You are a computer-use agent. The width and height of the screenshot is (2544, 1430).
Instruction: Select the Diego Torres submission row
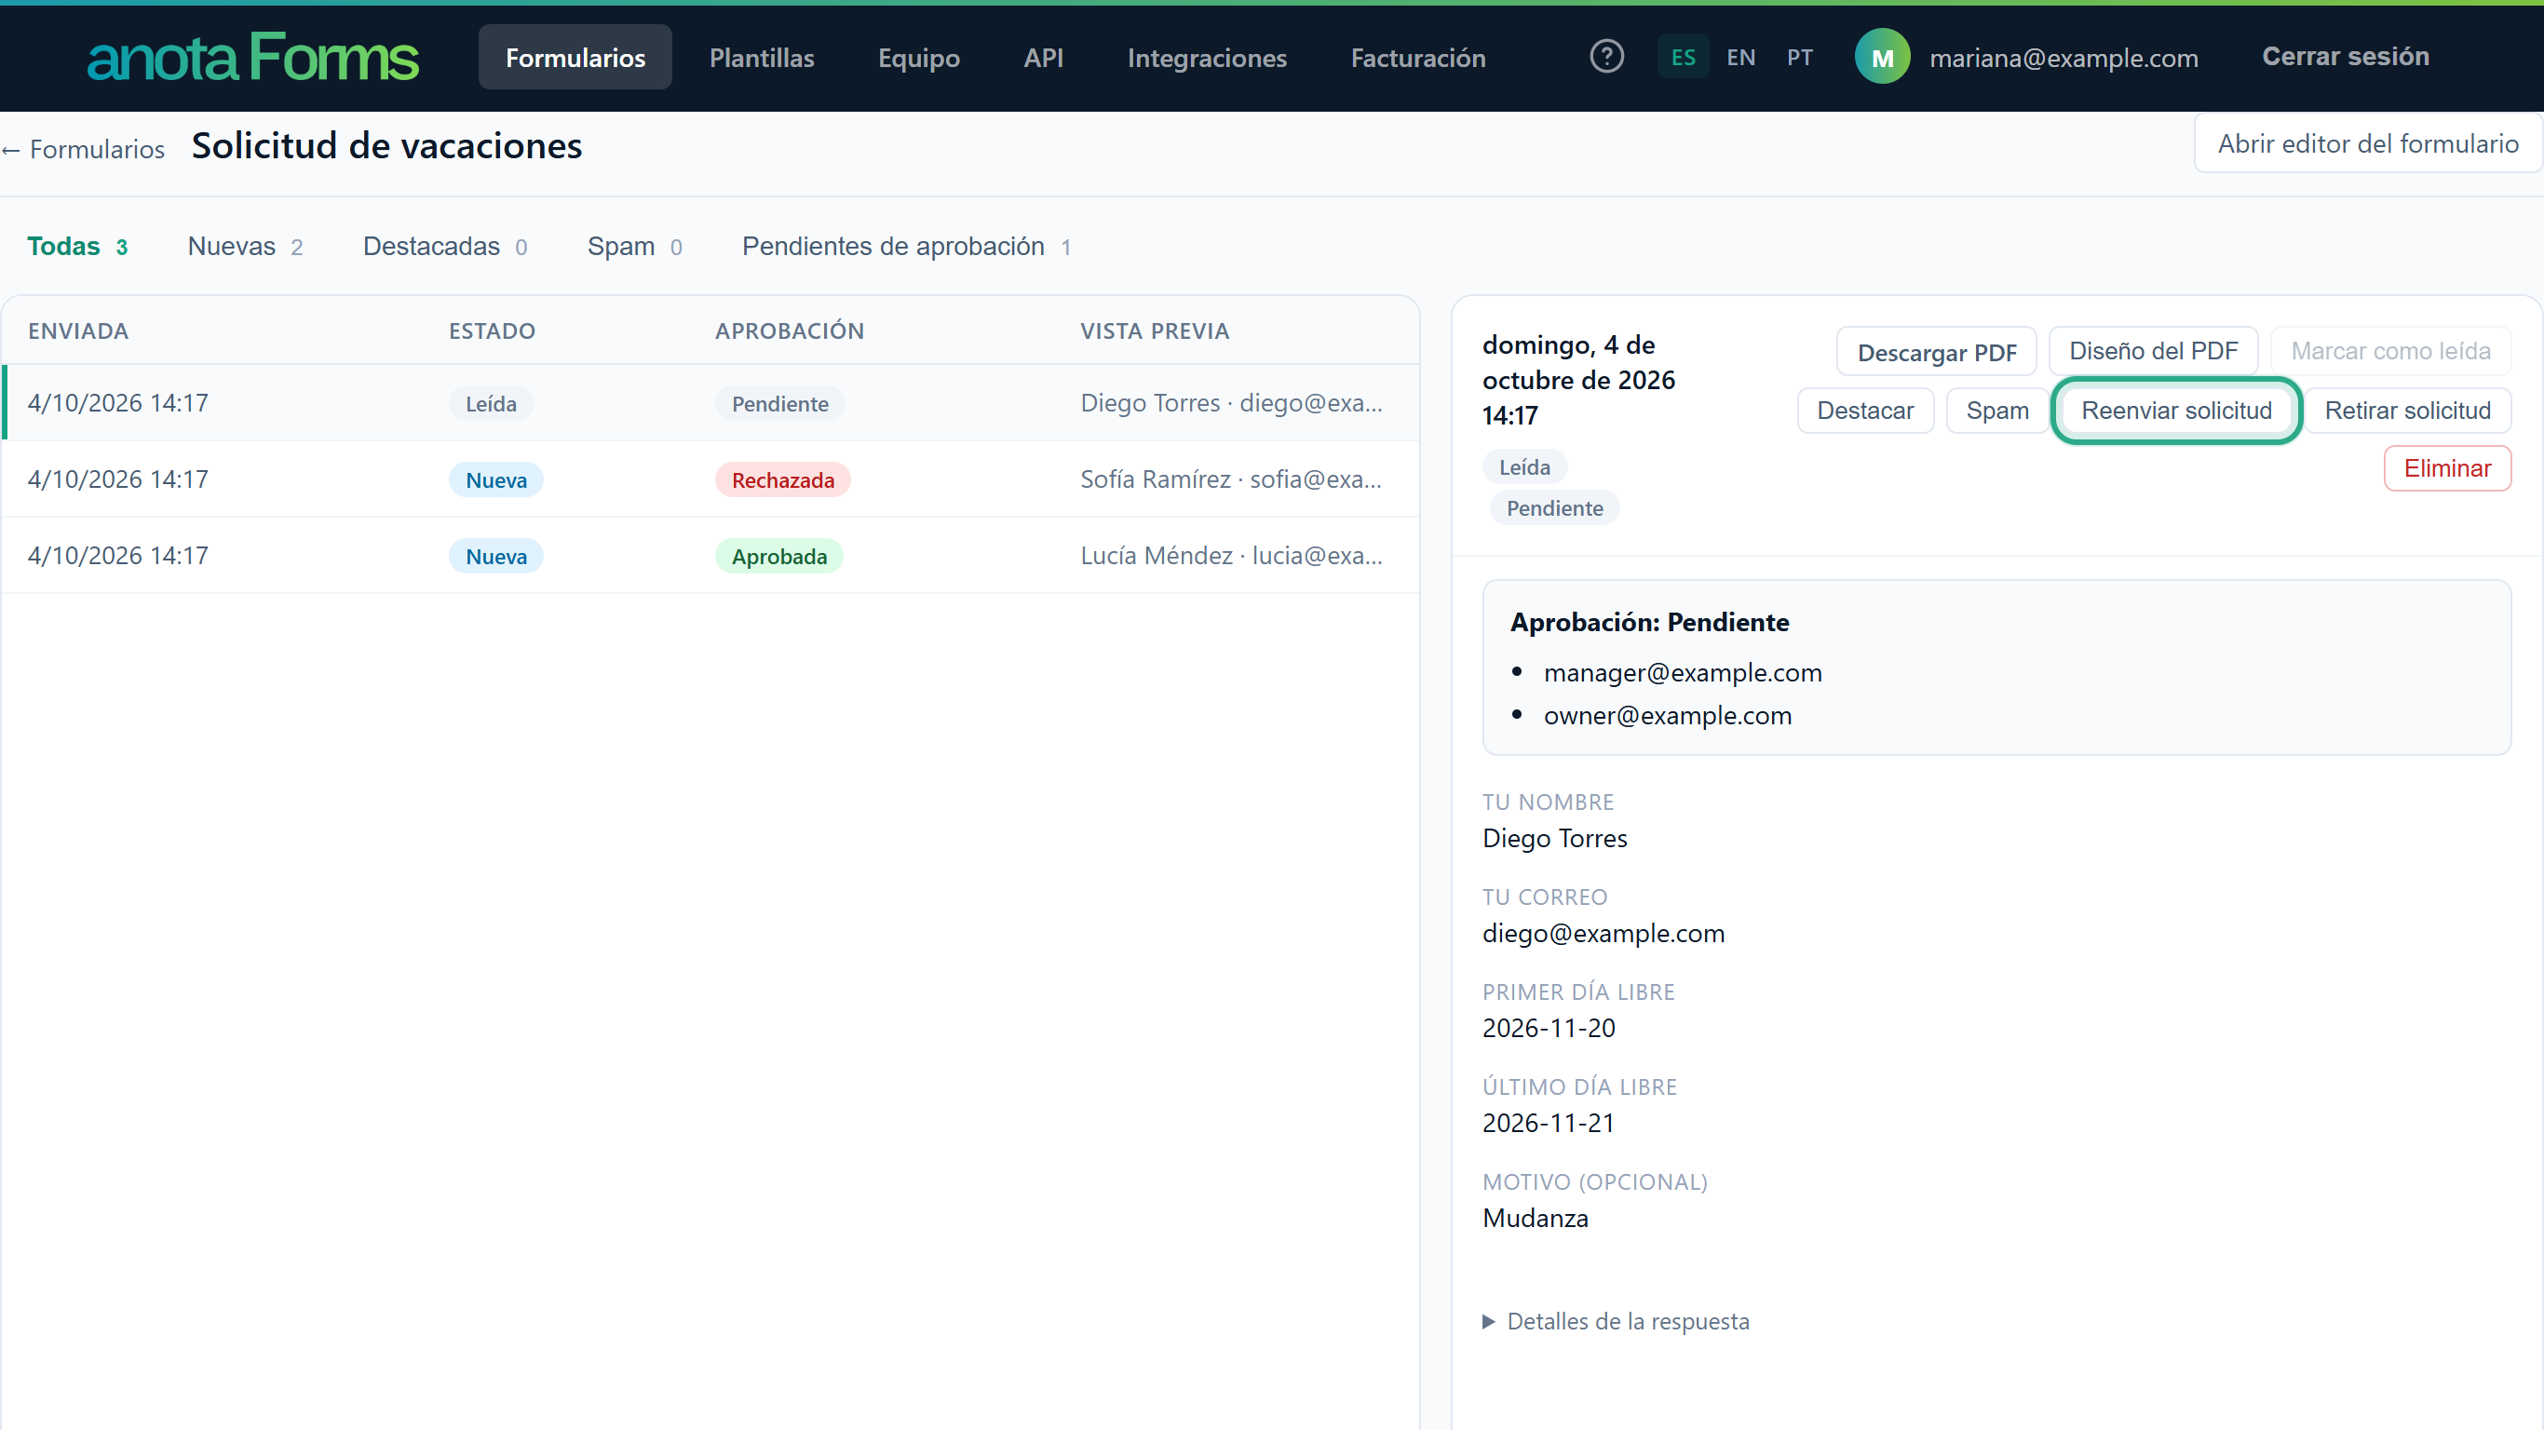coord(710,403)
